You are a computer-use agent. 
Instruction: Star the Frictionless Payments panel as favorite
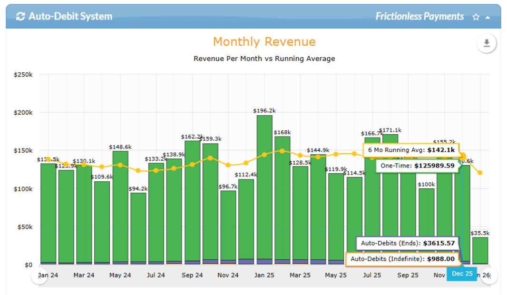point(476,17)
